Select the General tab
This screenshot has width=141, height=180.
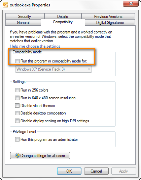click(23, 23)
